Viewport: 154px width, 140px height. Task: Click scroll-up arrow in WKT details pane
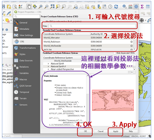(x=88, y=76)
